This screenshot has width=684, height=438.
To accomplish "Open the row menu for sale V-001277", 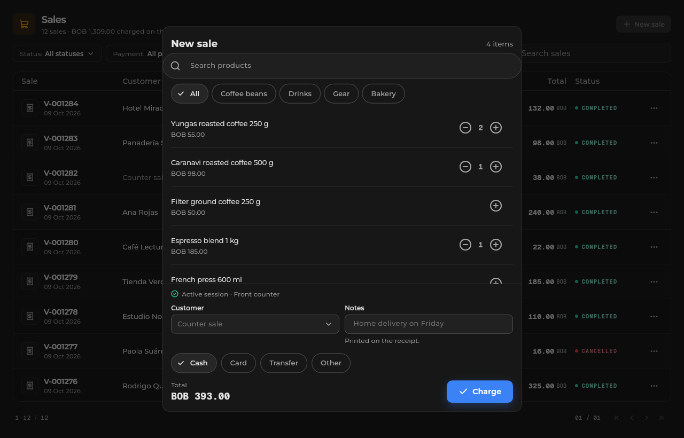I will pos(654,351).
